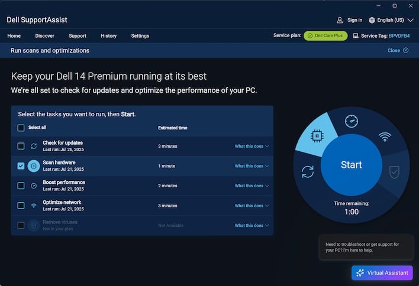Click the refresh arrows icon in the dial
Image resolution: width=419 pixels, height=286 pixels.
(x=308, y=171)
